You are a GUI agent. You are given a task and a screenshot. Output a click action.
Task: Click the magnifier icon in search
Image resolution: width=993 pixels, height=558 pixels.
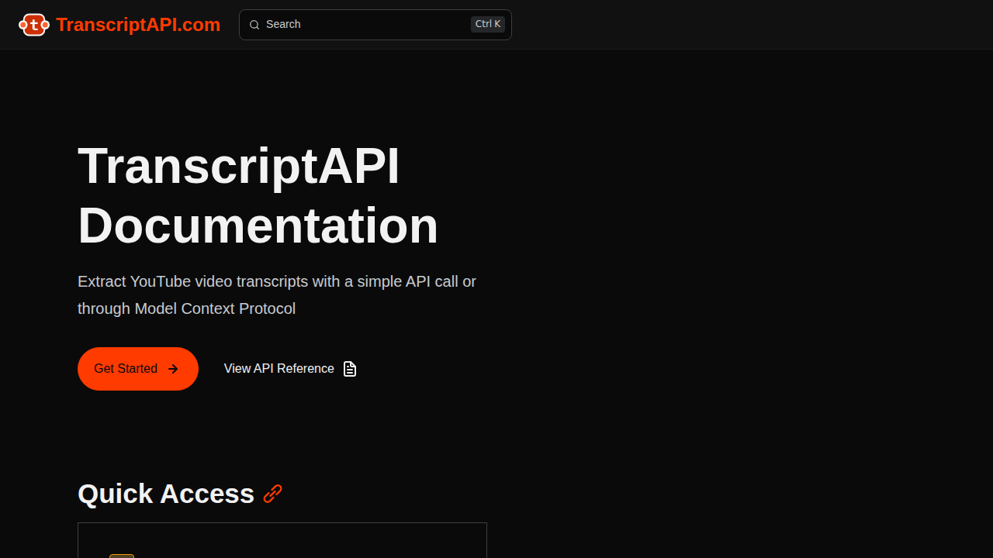[x=254, y=25]
